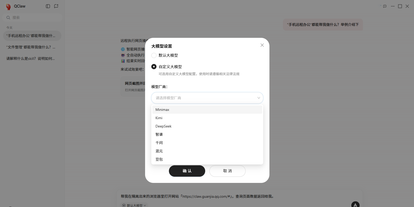Maximize the QClaw window
The width and height of the screenshot is (414, 207).
[400, 6]
